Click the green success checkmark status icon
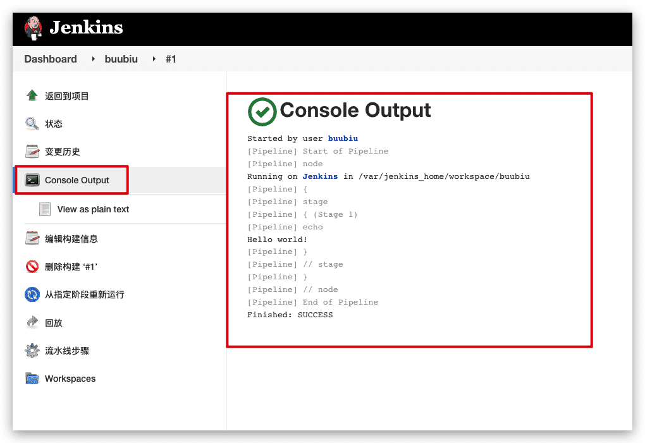The width and height of the screenshot is (645, 443). point(262,111)
